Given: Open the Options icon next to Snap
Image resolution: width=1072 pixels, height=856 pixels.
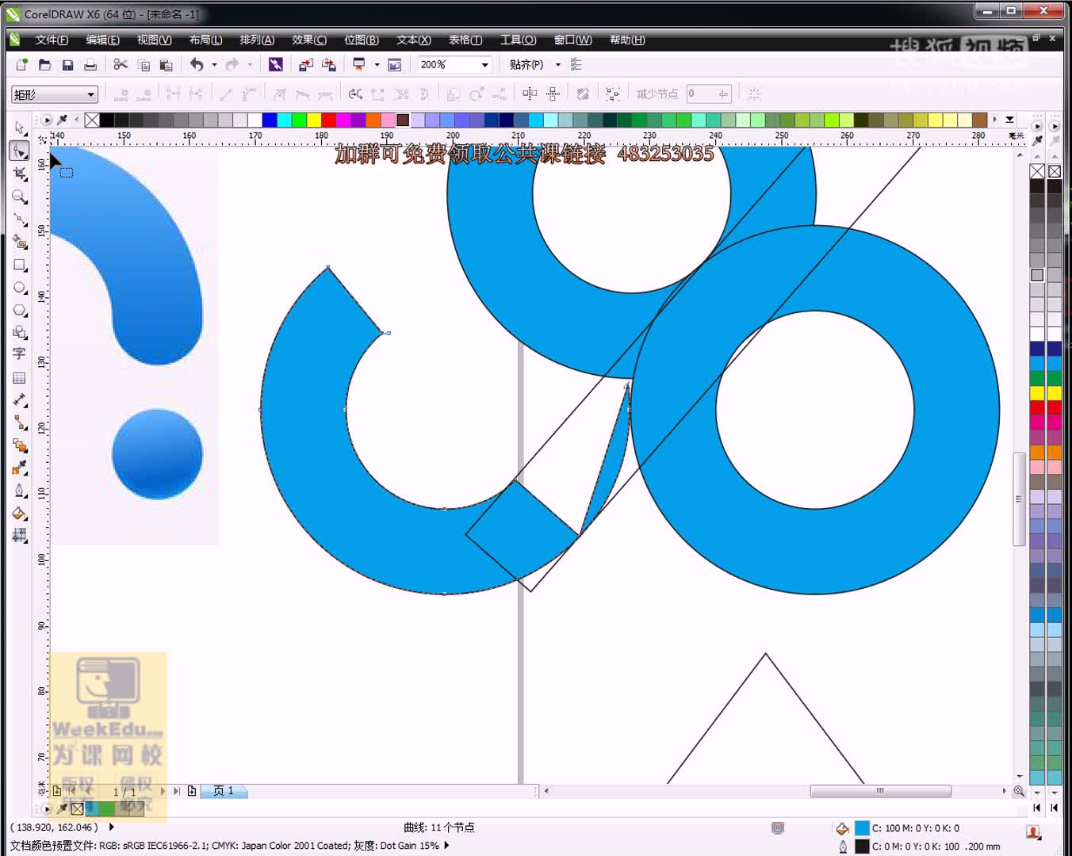Looking at the screenshot, I should [576, 65].
